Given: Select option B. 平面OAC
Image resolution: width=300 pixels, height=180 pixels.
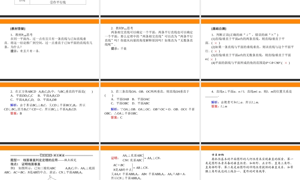Looking at the screenshot, I should [141, 99].
